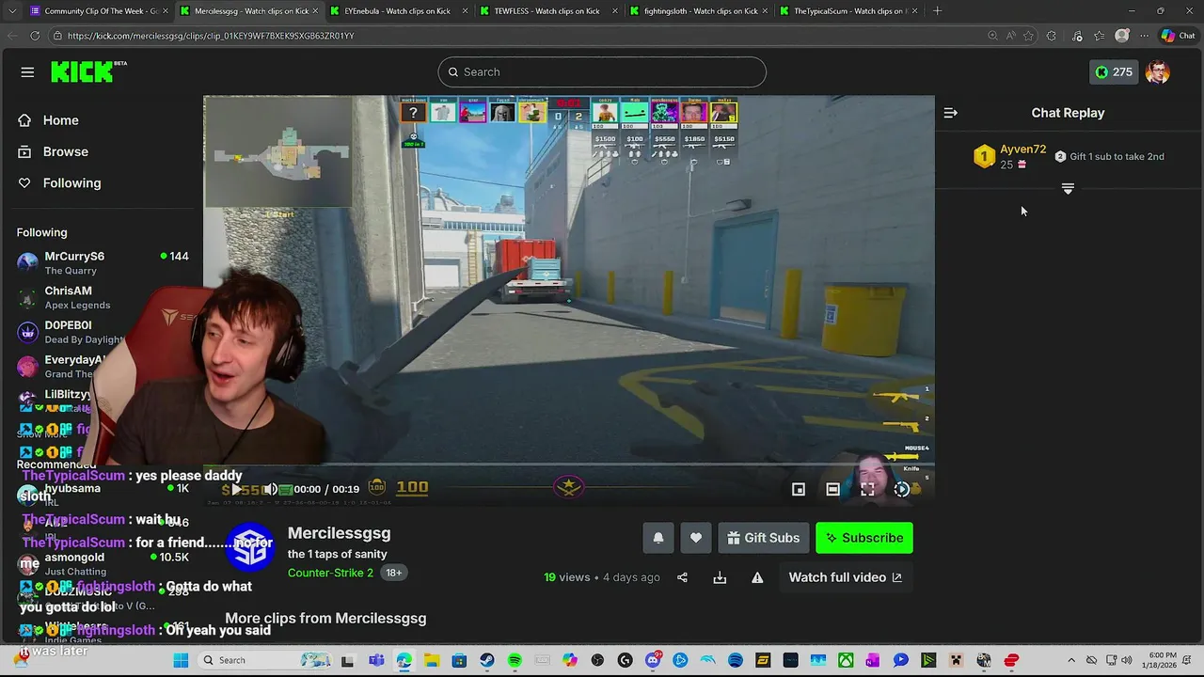Open File Explorer from the taskbar
1204x677 pixels.
point(432,660)
